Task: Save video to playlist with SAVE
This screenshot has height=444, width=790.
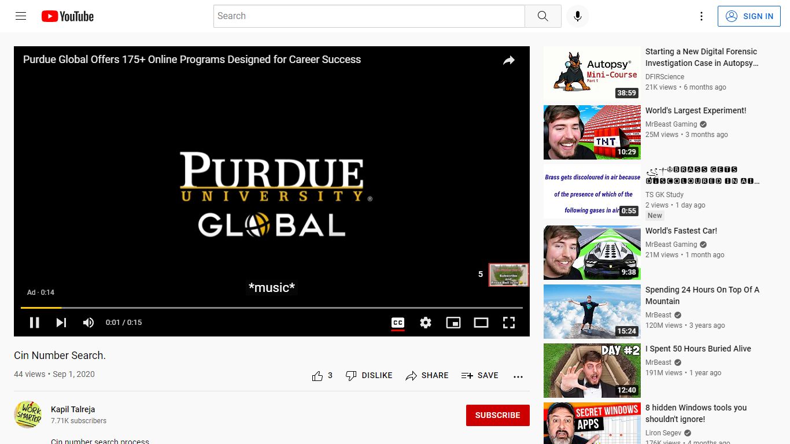Action: coord(480,376)
